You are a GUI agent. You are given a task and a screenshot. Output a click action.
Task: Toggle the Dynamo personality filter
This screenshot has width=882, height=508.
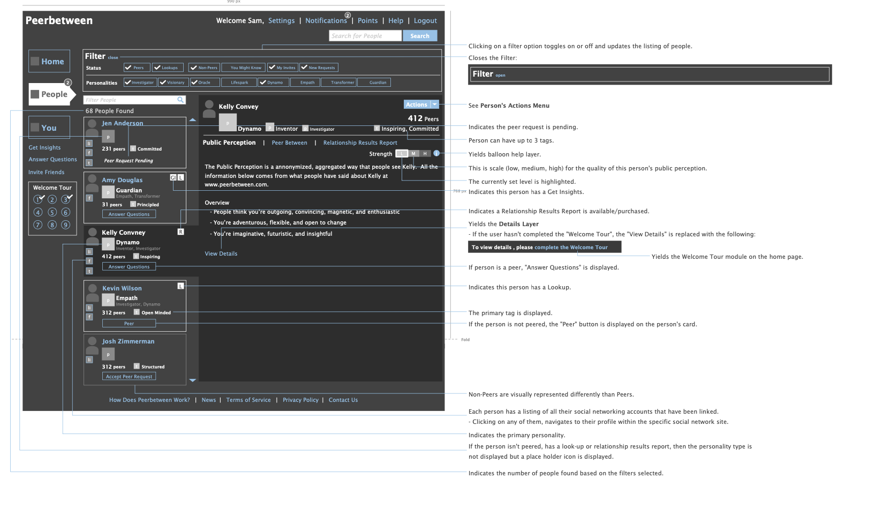click(274, 83)
